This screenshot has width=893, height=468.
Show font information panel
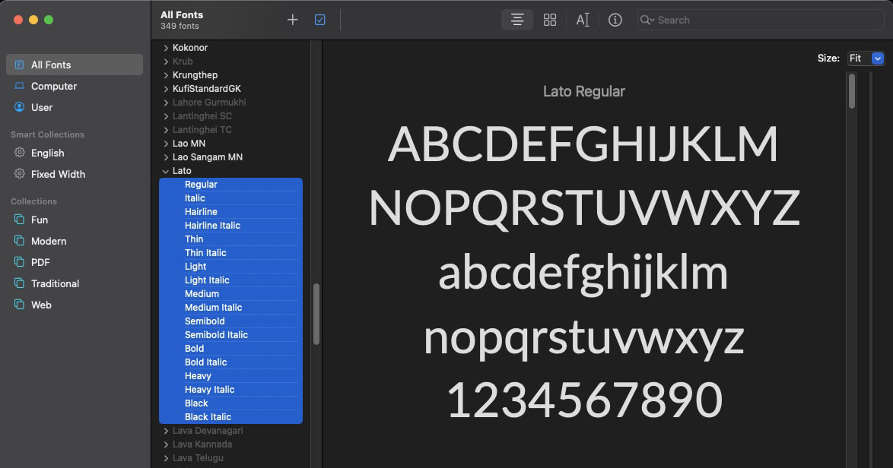(x=615, y=20)
